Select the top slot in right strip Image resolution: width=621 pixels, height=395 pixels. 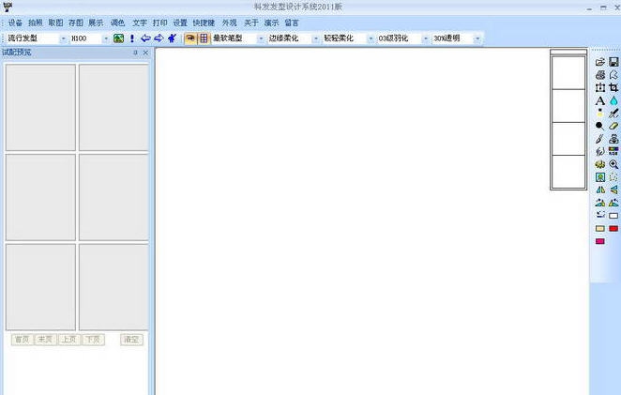568,72
